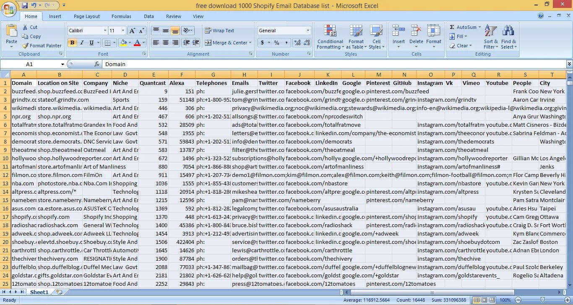Open the General number format dropdown
This screenshot has height=305, width=573.
point(308,31)
